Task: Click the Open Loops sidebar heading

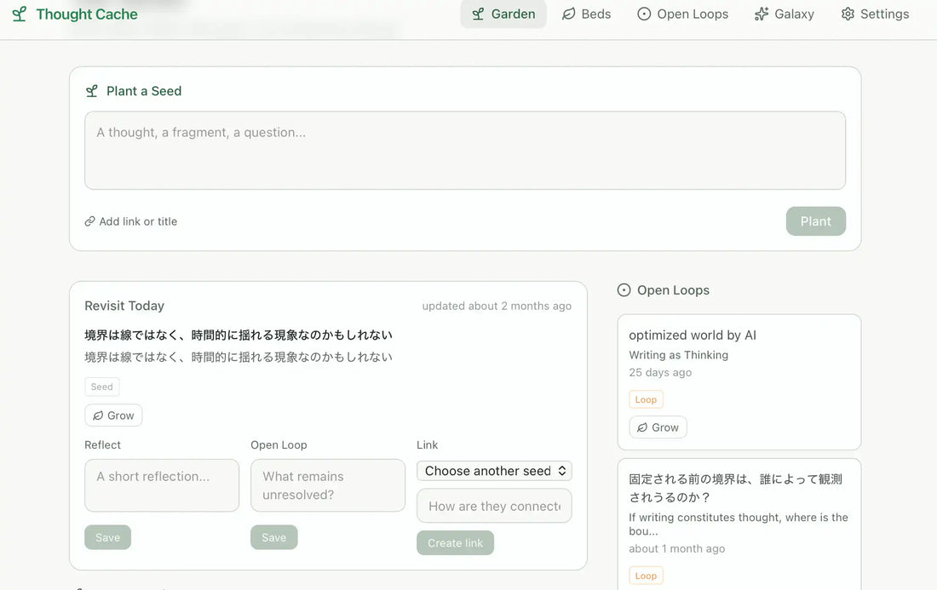Action: pyautogui.click(x=674, y=290)
